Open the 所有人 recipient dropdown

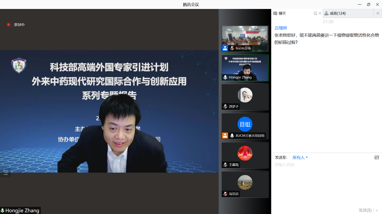(x=300, y=158)
